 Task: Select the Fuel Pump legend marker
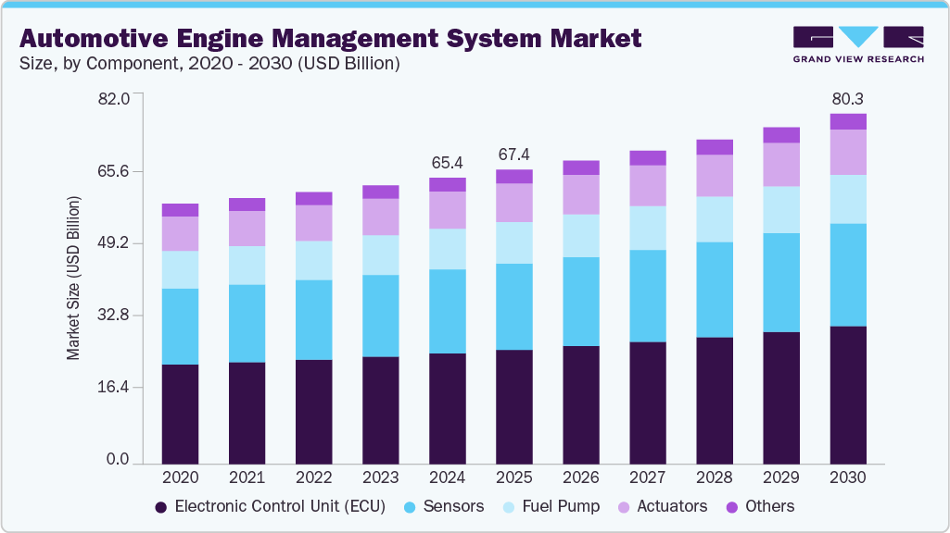pyautogui.click(x=509, y=507)
